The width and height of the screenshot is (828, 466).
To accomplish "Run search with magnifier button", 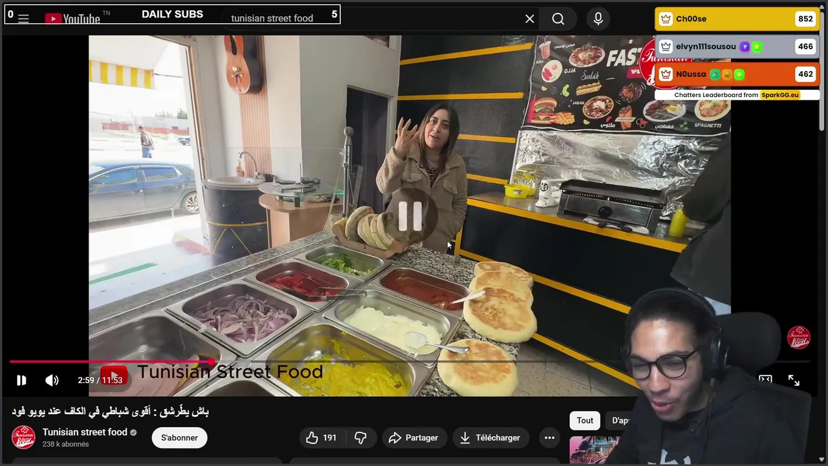I will pyautogui.click(x=558, y=19).
